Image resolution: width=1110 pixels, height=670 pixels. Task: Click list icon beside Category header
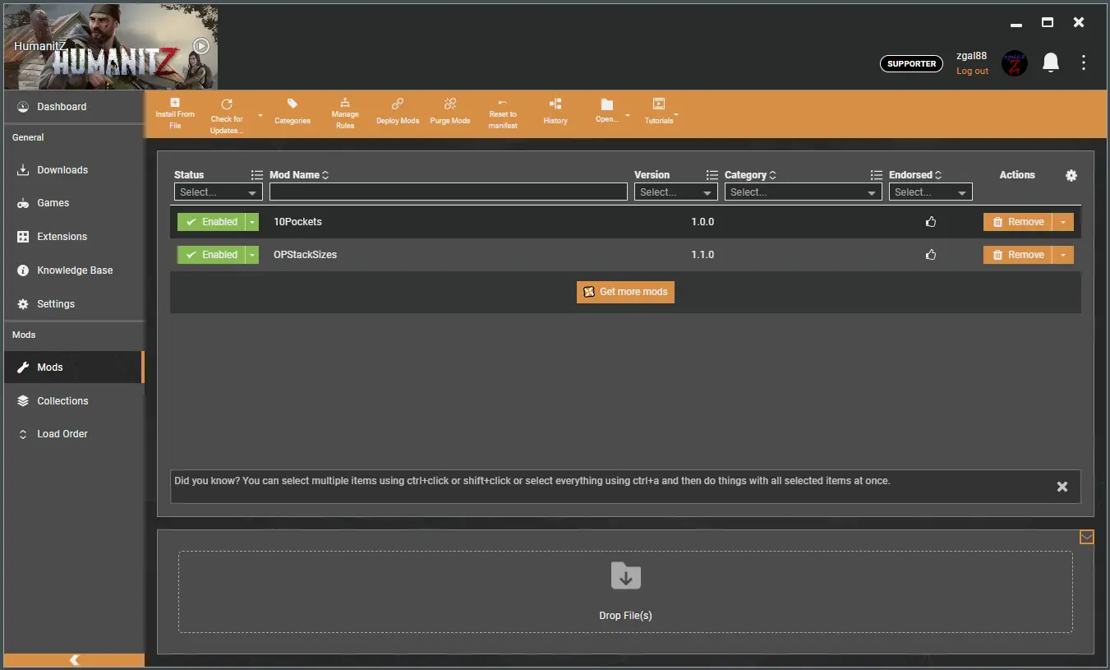tap(877, 175)
